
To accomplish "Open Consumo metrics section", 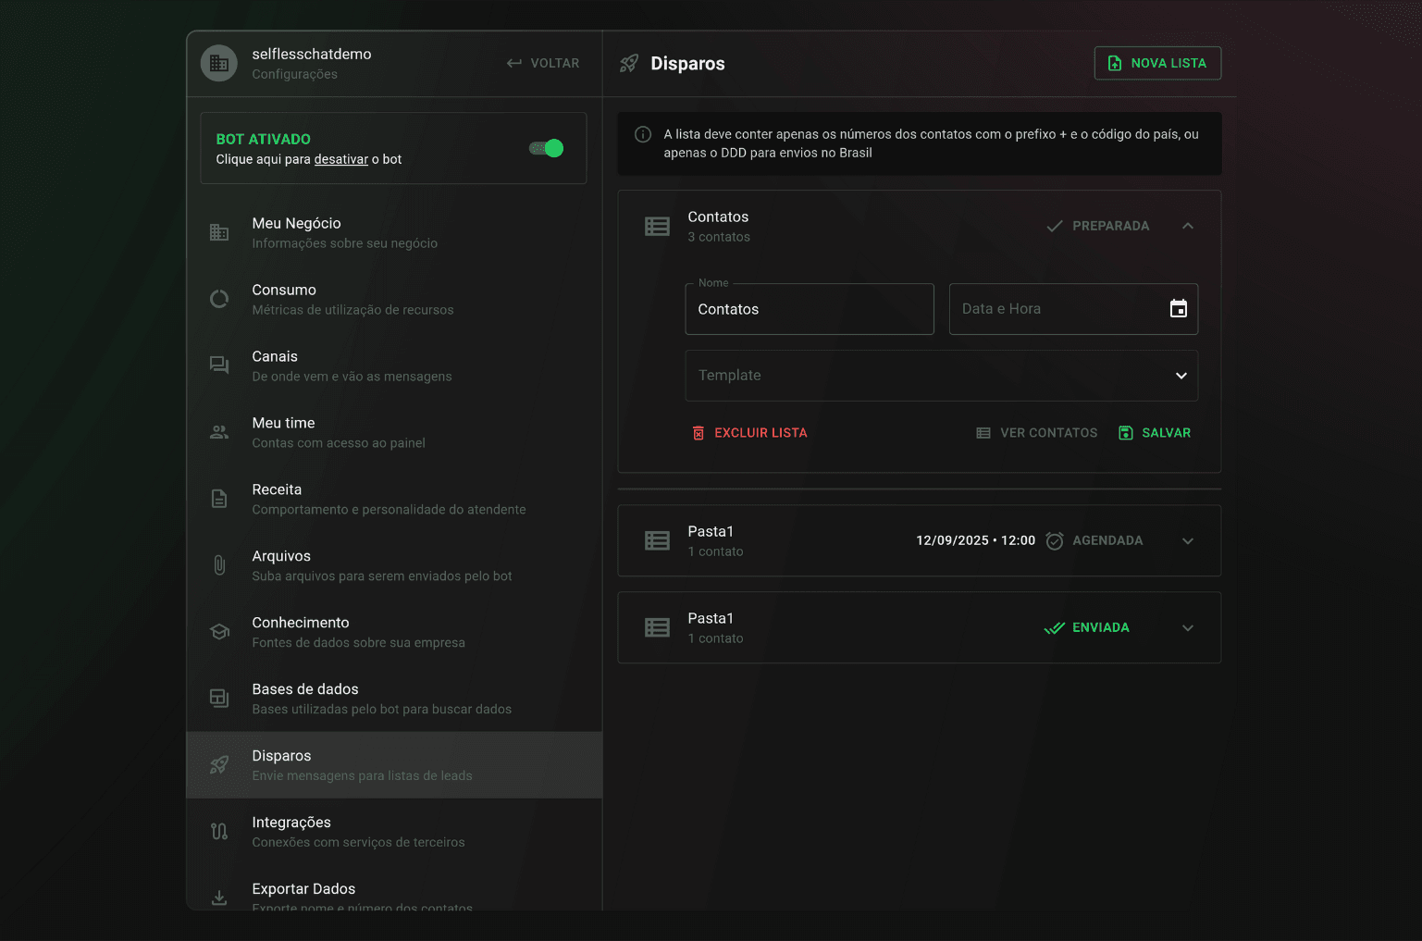I will [x=395, y=299].
